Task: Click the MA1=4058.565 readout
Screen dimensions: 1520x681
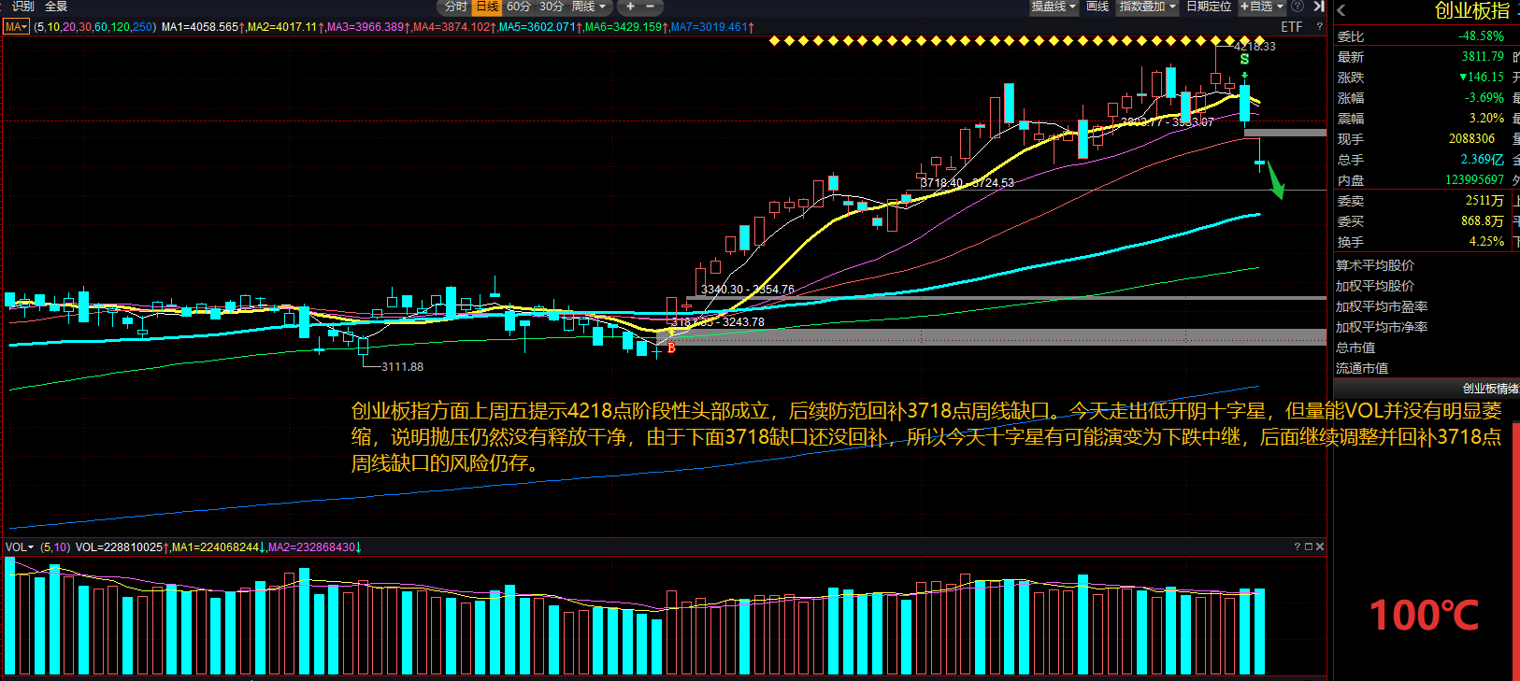Action: (x=203, y=27)
